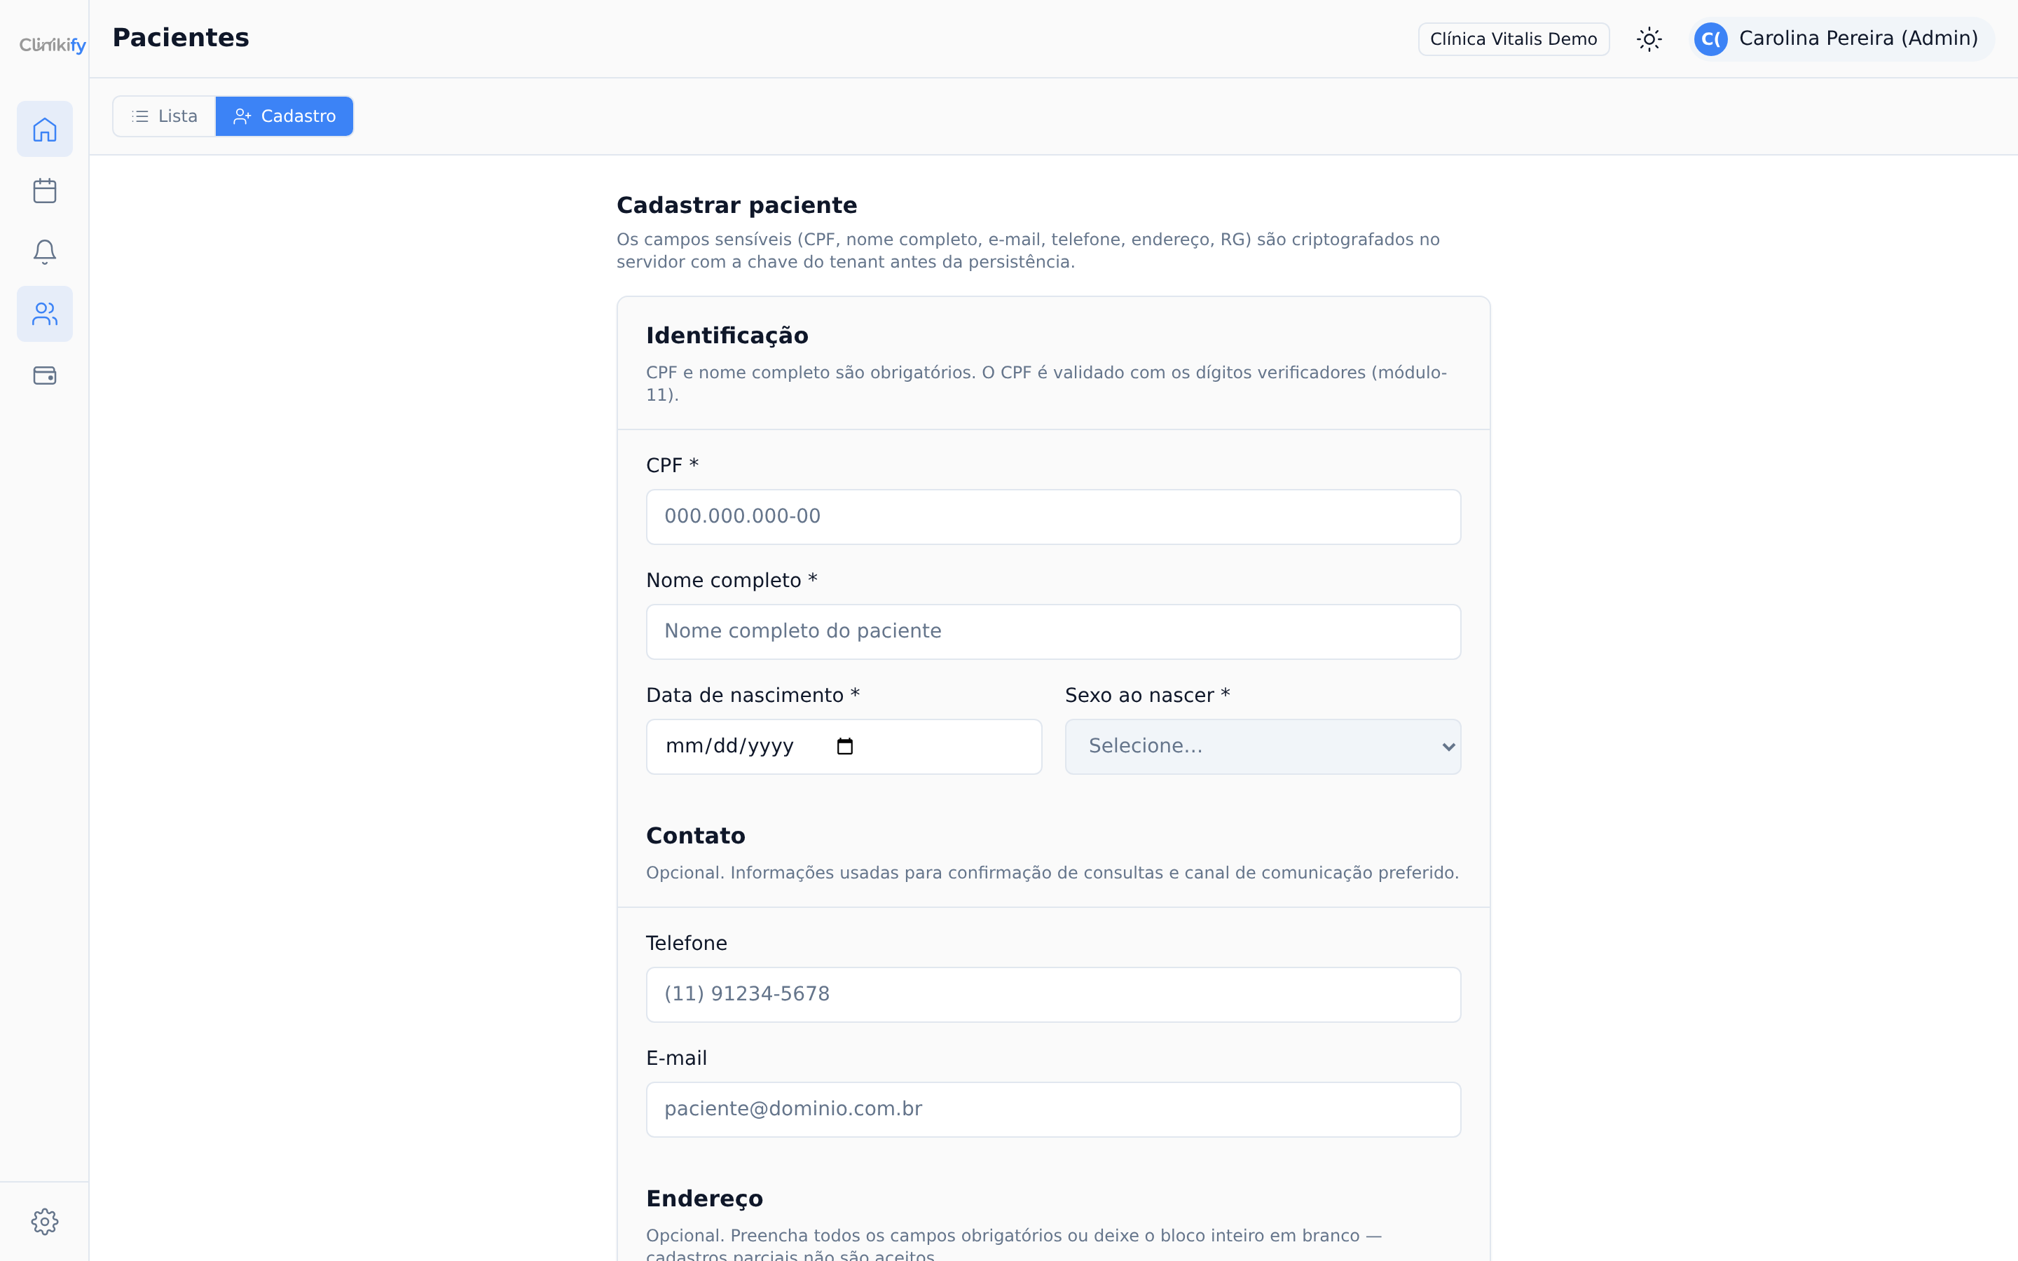Click the Nome completo * label
This screenshot has height=1261, width=2018.
(x=732, y=581)
